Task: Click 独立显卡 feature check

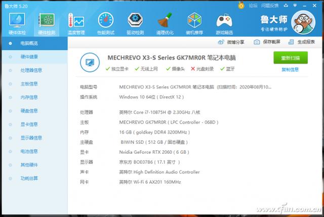Action: pyautogui.click(x=117, y=69)
